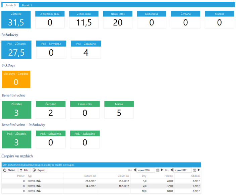The image size is (236, 195).
Task: Open calendar picker for Od date
Action: pos(158,170)
